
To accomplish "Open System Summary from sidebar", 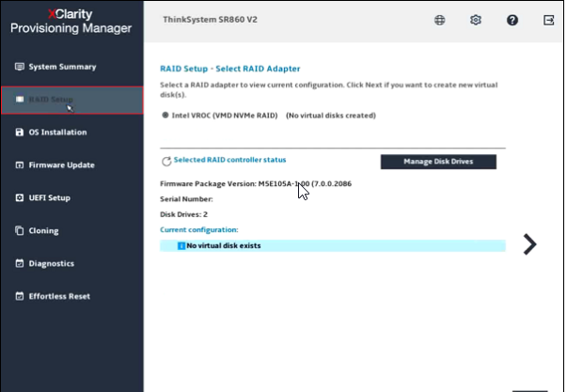I will tap(62, 67).
